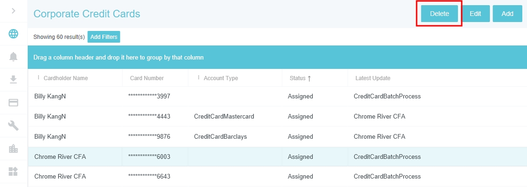Click Add Filters button
Screen dimensions: 527x187
coord(104,37)
